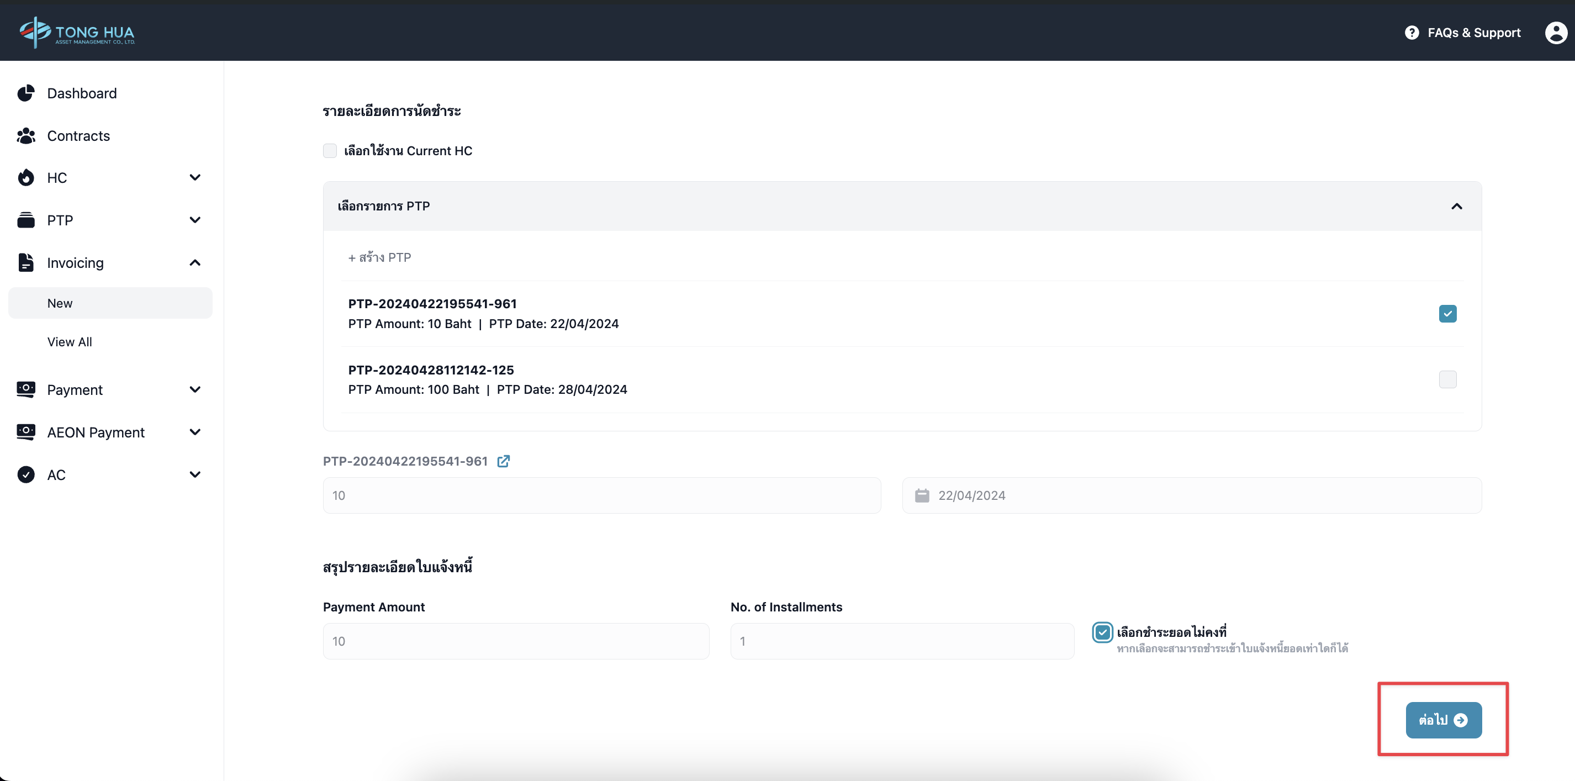Click the Payment Amount input field

515,641
